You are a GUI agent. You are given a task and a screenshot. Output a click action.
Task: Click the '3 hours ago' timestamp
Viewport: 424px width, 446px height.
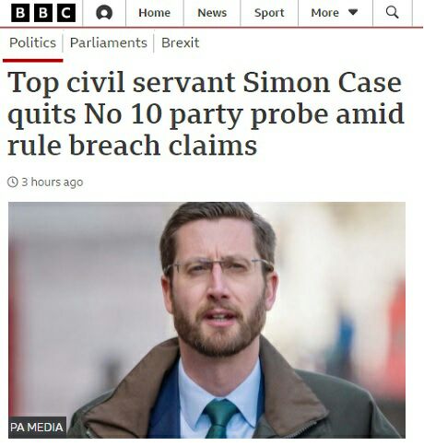(53, 182)
